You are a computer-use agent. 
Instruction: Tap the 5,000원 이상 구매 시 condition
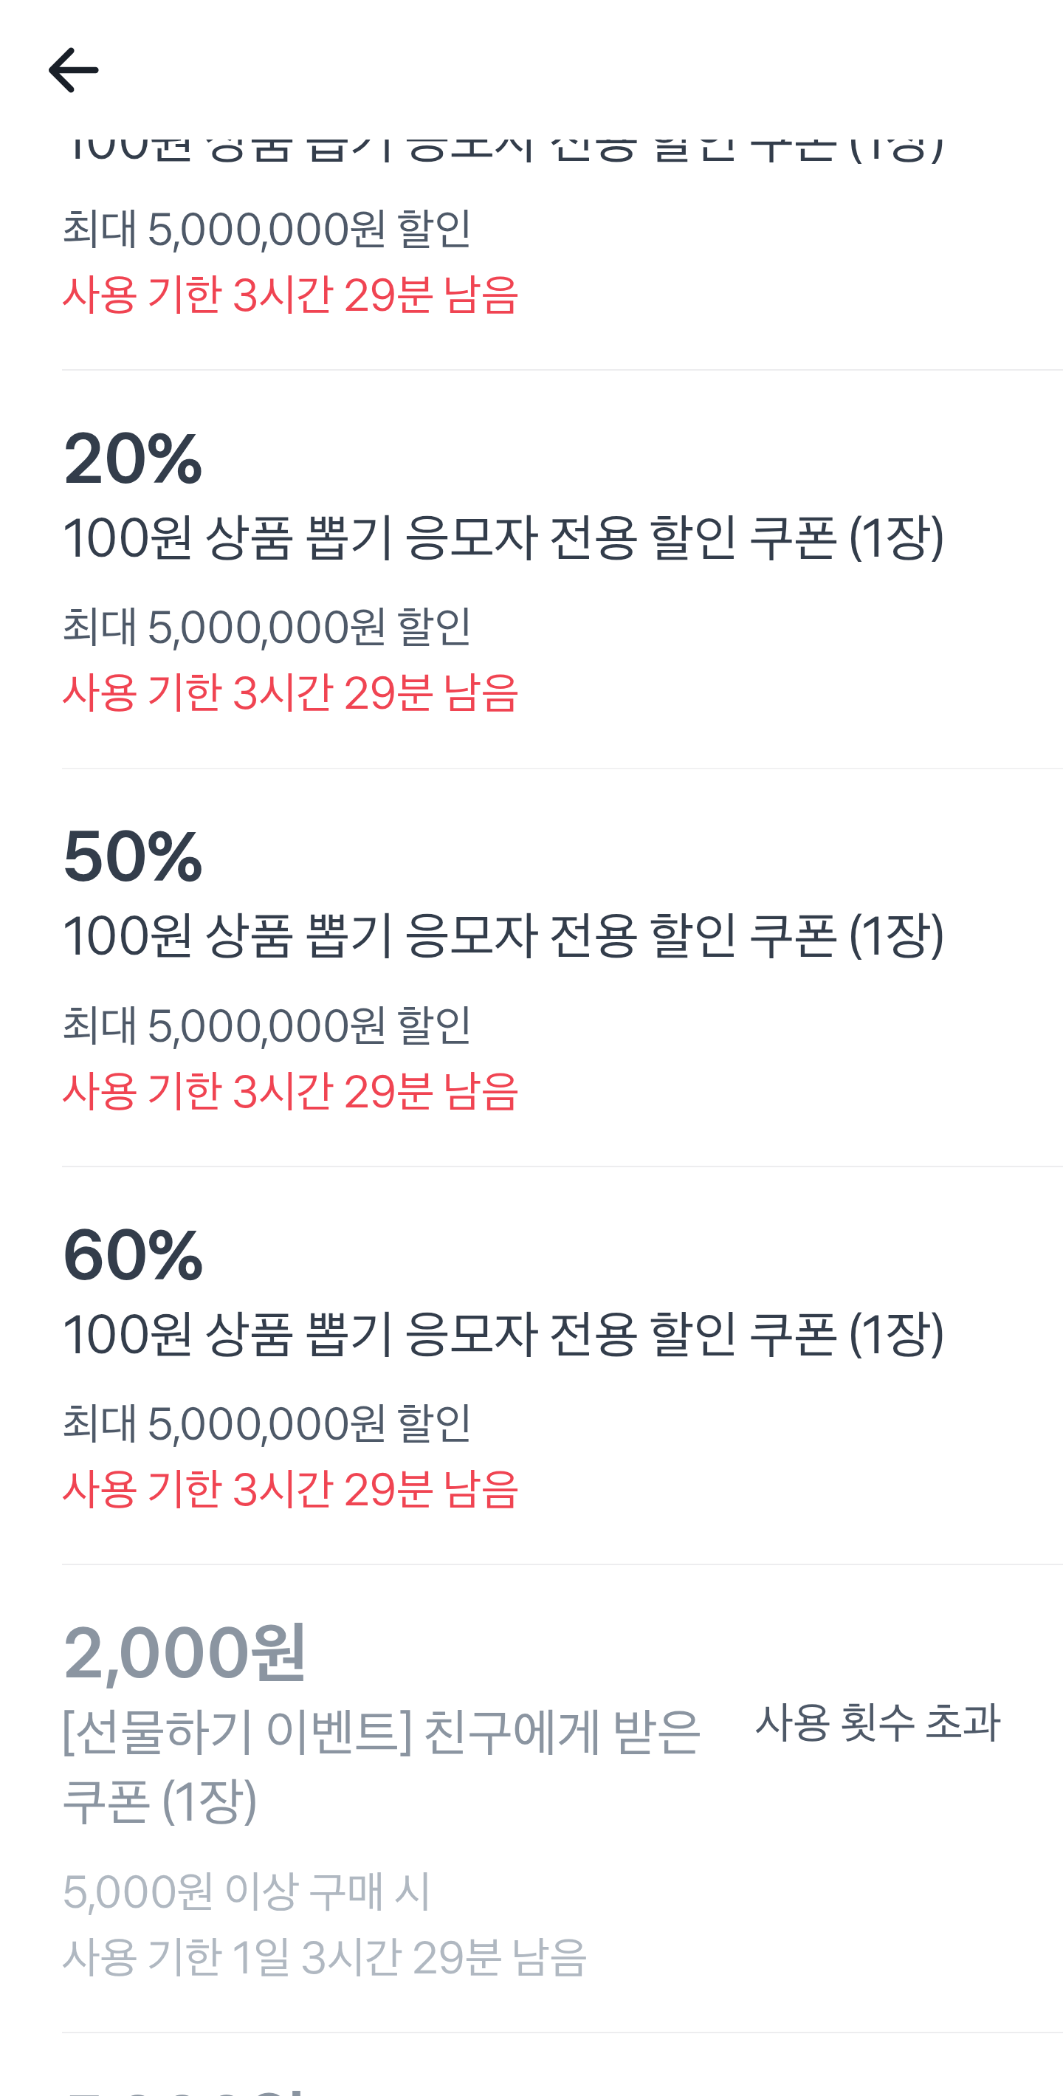point(247,1891)
